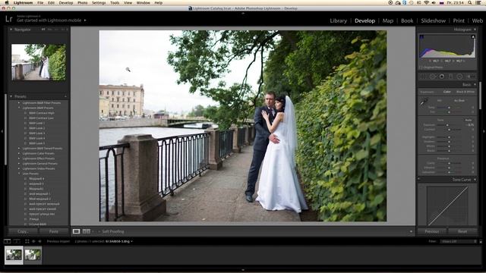Click the Copy settings button
This screenshot has width=486, height=273.
point(23,231)
